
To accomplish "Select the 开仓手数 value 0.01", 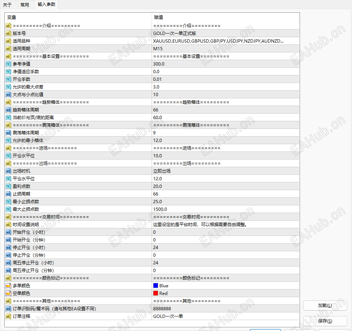I will pos(157,79).
